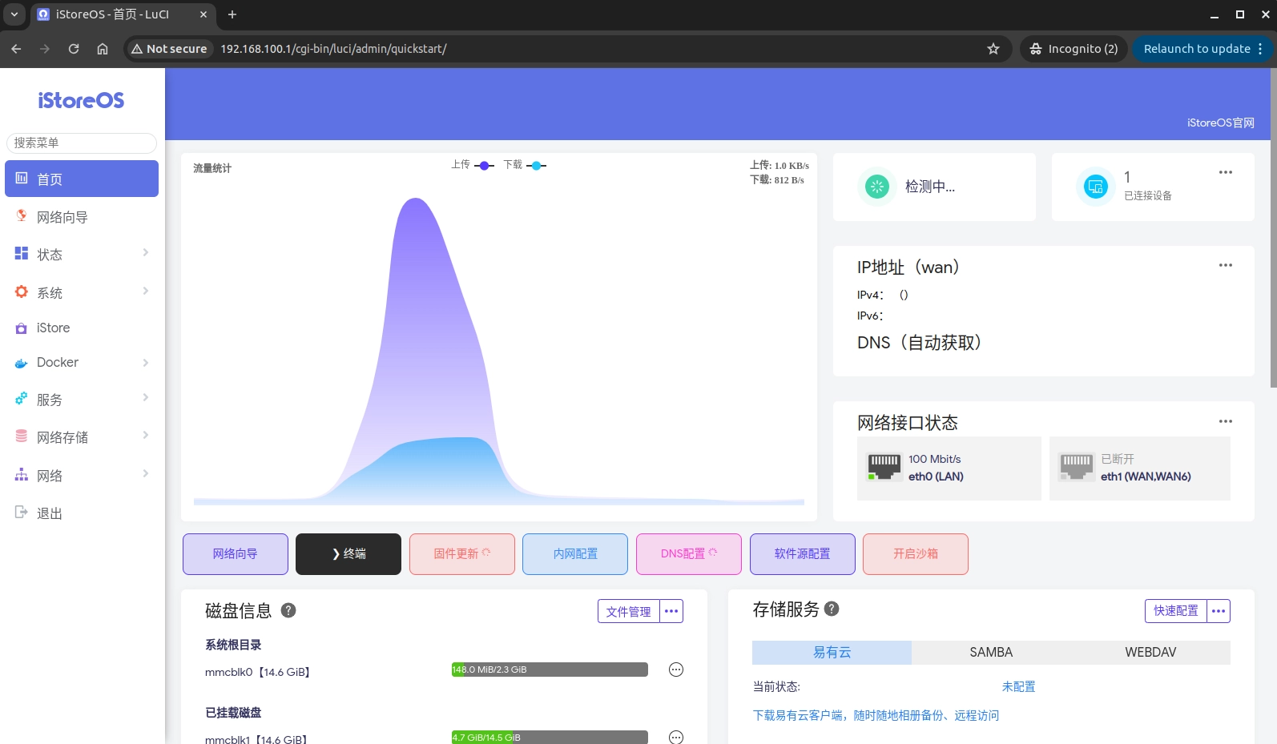Expand the 状态 sidebar menu
The image size is (1277, 744).
[82, 255]
